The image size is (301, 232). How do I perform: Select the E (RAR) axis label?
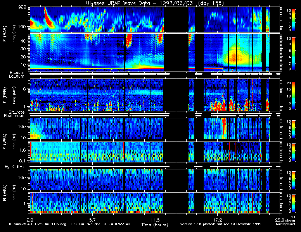[5, 34]
